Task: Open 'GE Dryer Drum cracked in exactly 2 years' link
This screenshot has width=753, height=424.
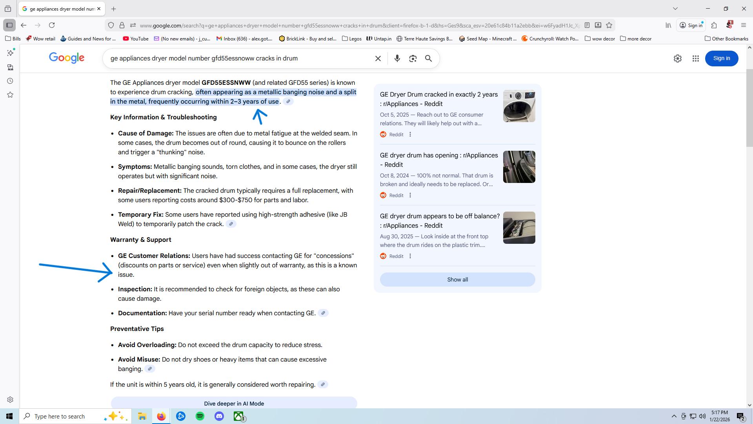Action: pos(438,99)
